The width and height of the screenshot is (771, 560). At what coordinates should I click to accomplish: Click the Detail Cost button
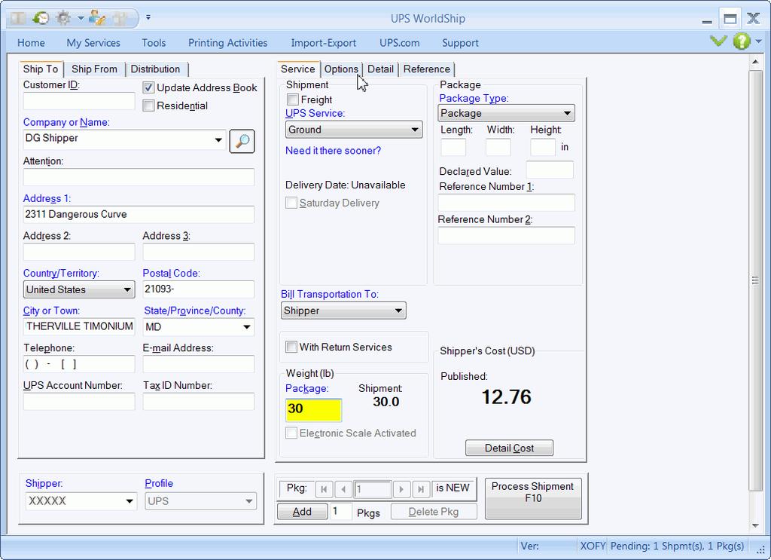point(510,448)
